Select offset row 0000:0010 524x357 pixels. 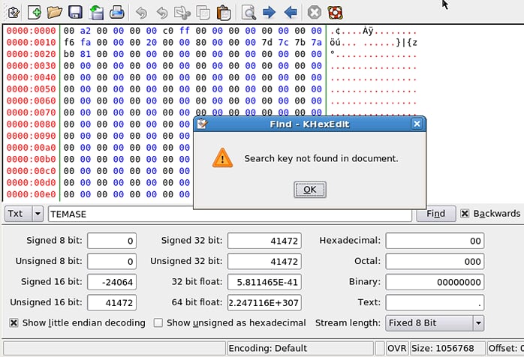click(x=31, y=43)
